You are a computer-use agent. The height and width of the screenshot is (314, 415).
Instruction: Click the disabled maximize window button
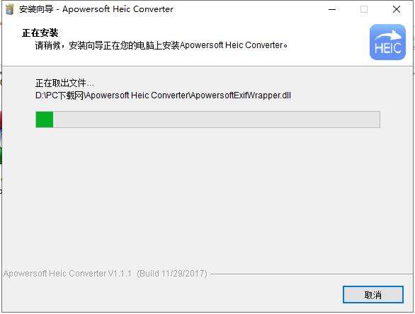coord(364,9)
